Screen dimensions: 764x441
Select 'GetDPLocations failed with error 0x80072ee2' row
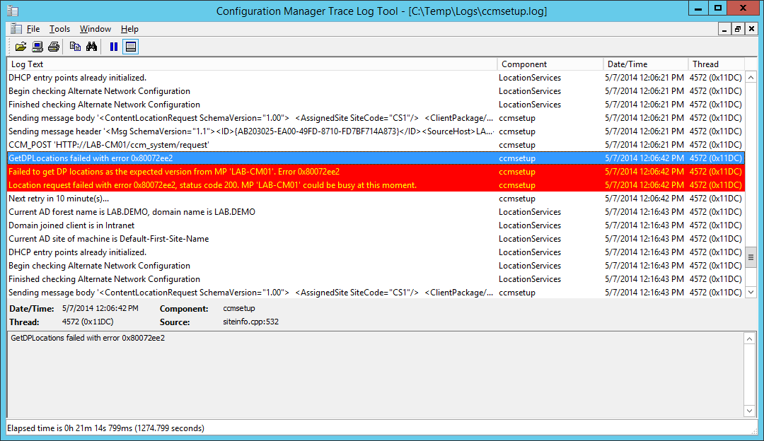pos(376,158)
